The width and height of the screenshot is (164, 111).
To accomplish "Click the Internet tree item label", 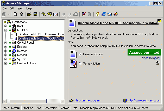I will coord(22,51).
